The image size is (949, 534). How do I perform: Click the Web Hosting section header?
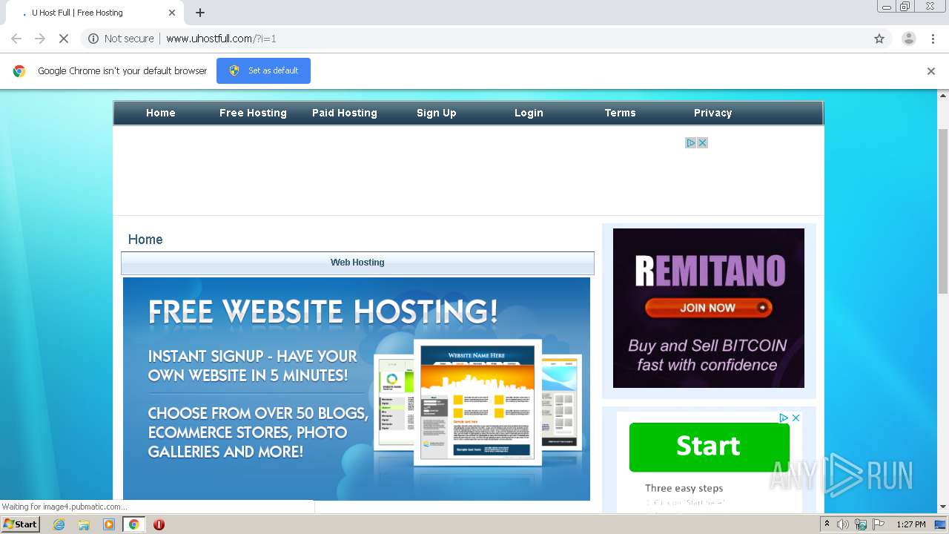357,263
